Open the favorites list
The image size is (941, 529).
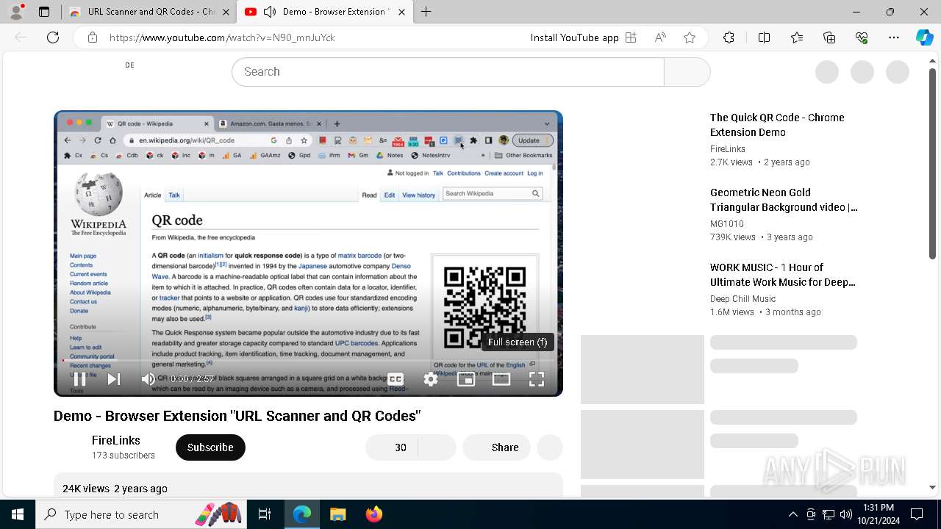(797, 37)
